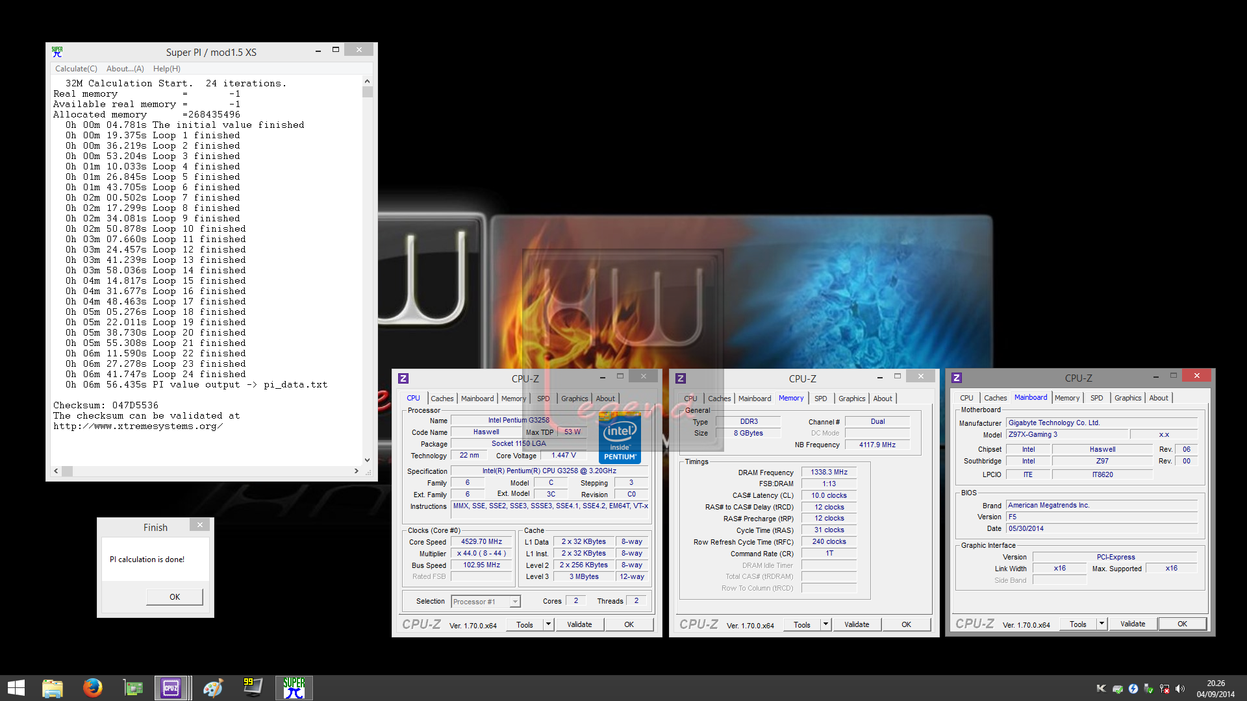Click Super PI horizontal scrollbar right arrow
Screen dimensions: 1247x701
click(356, 471)
